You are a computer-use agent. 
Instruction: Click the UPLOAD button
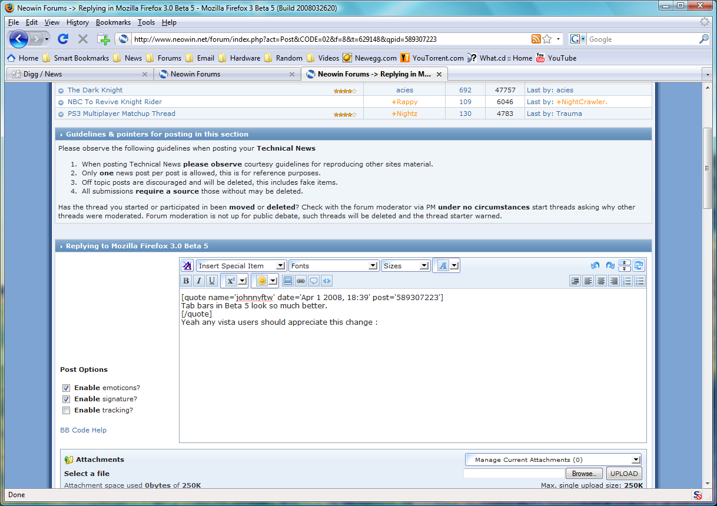[x=624, y=474]
